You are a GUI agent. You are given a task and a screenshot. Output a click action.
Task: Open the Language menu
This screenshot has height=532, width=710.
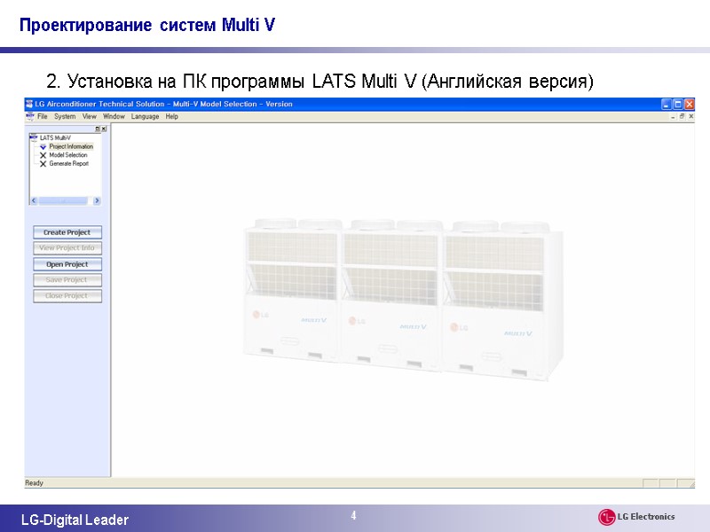(145, 116)
